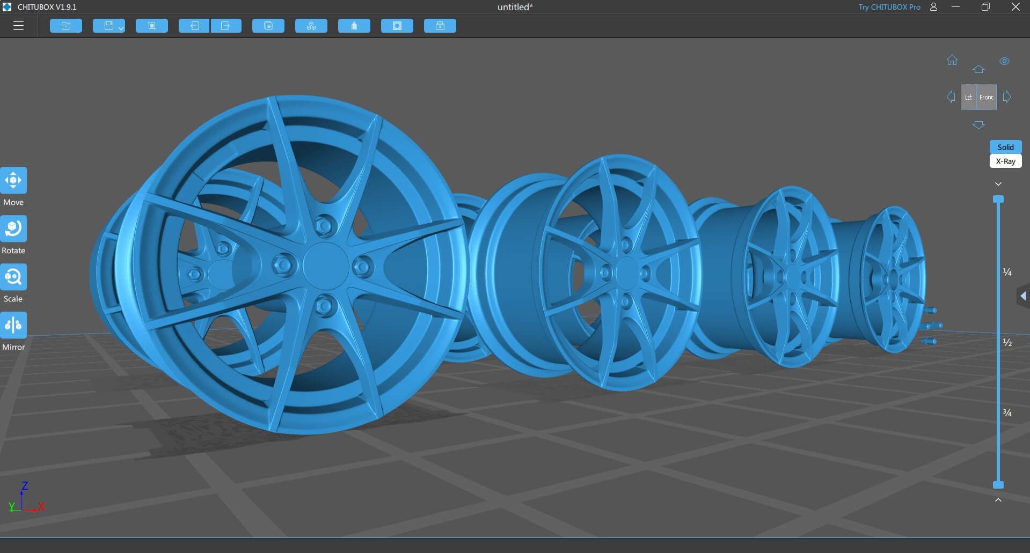
Task: Select the Mirror tool
Action: coord(13,326)
